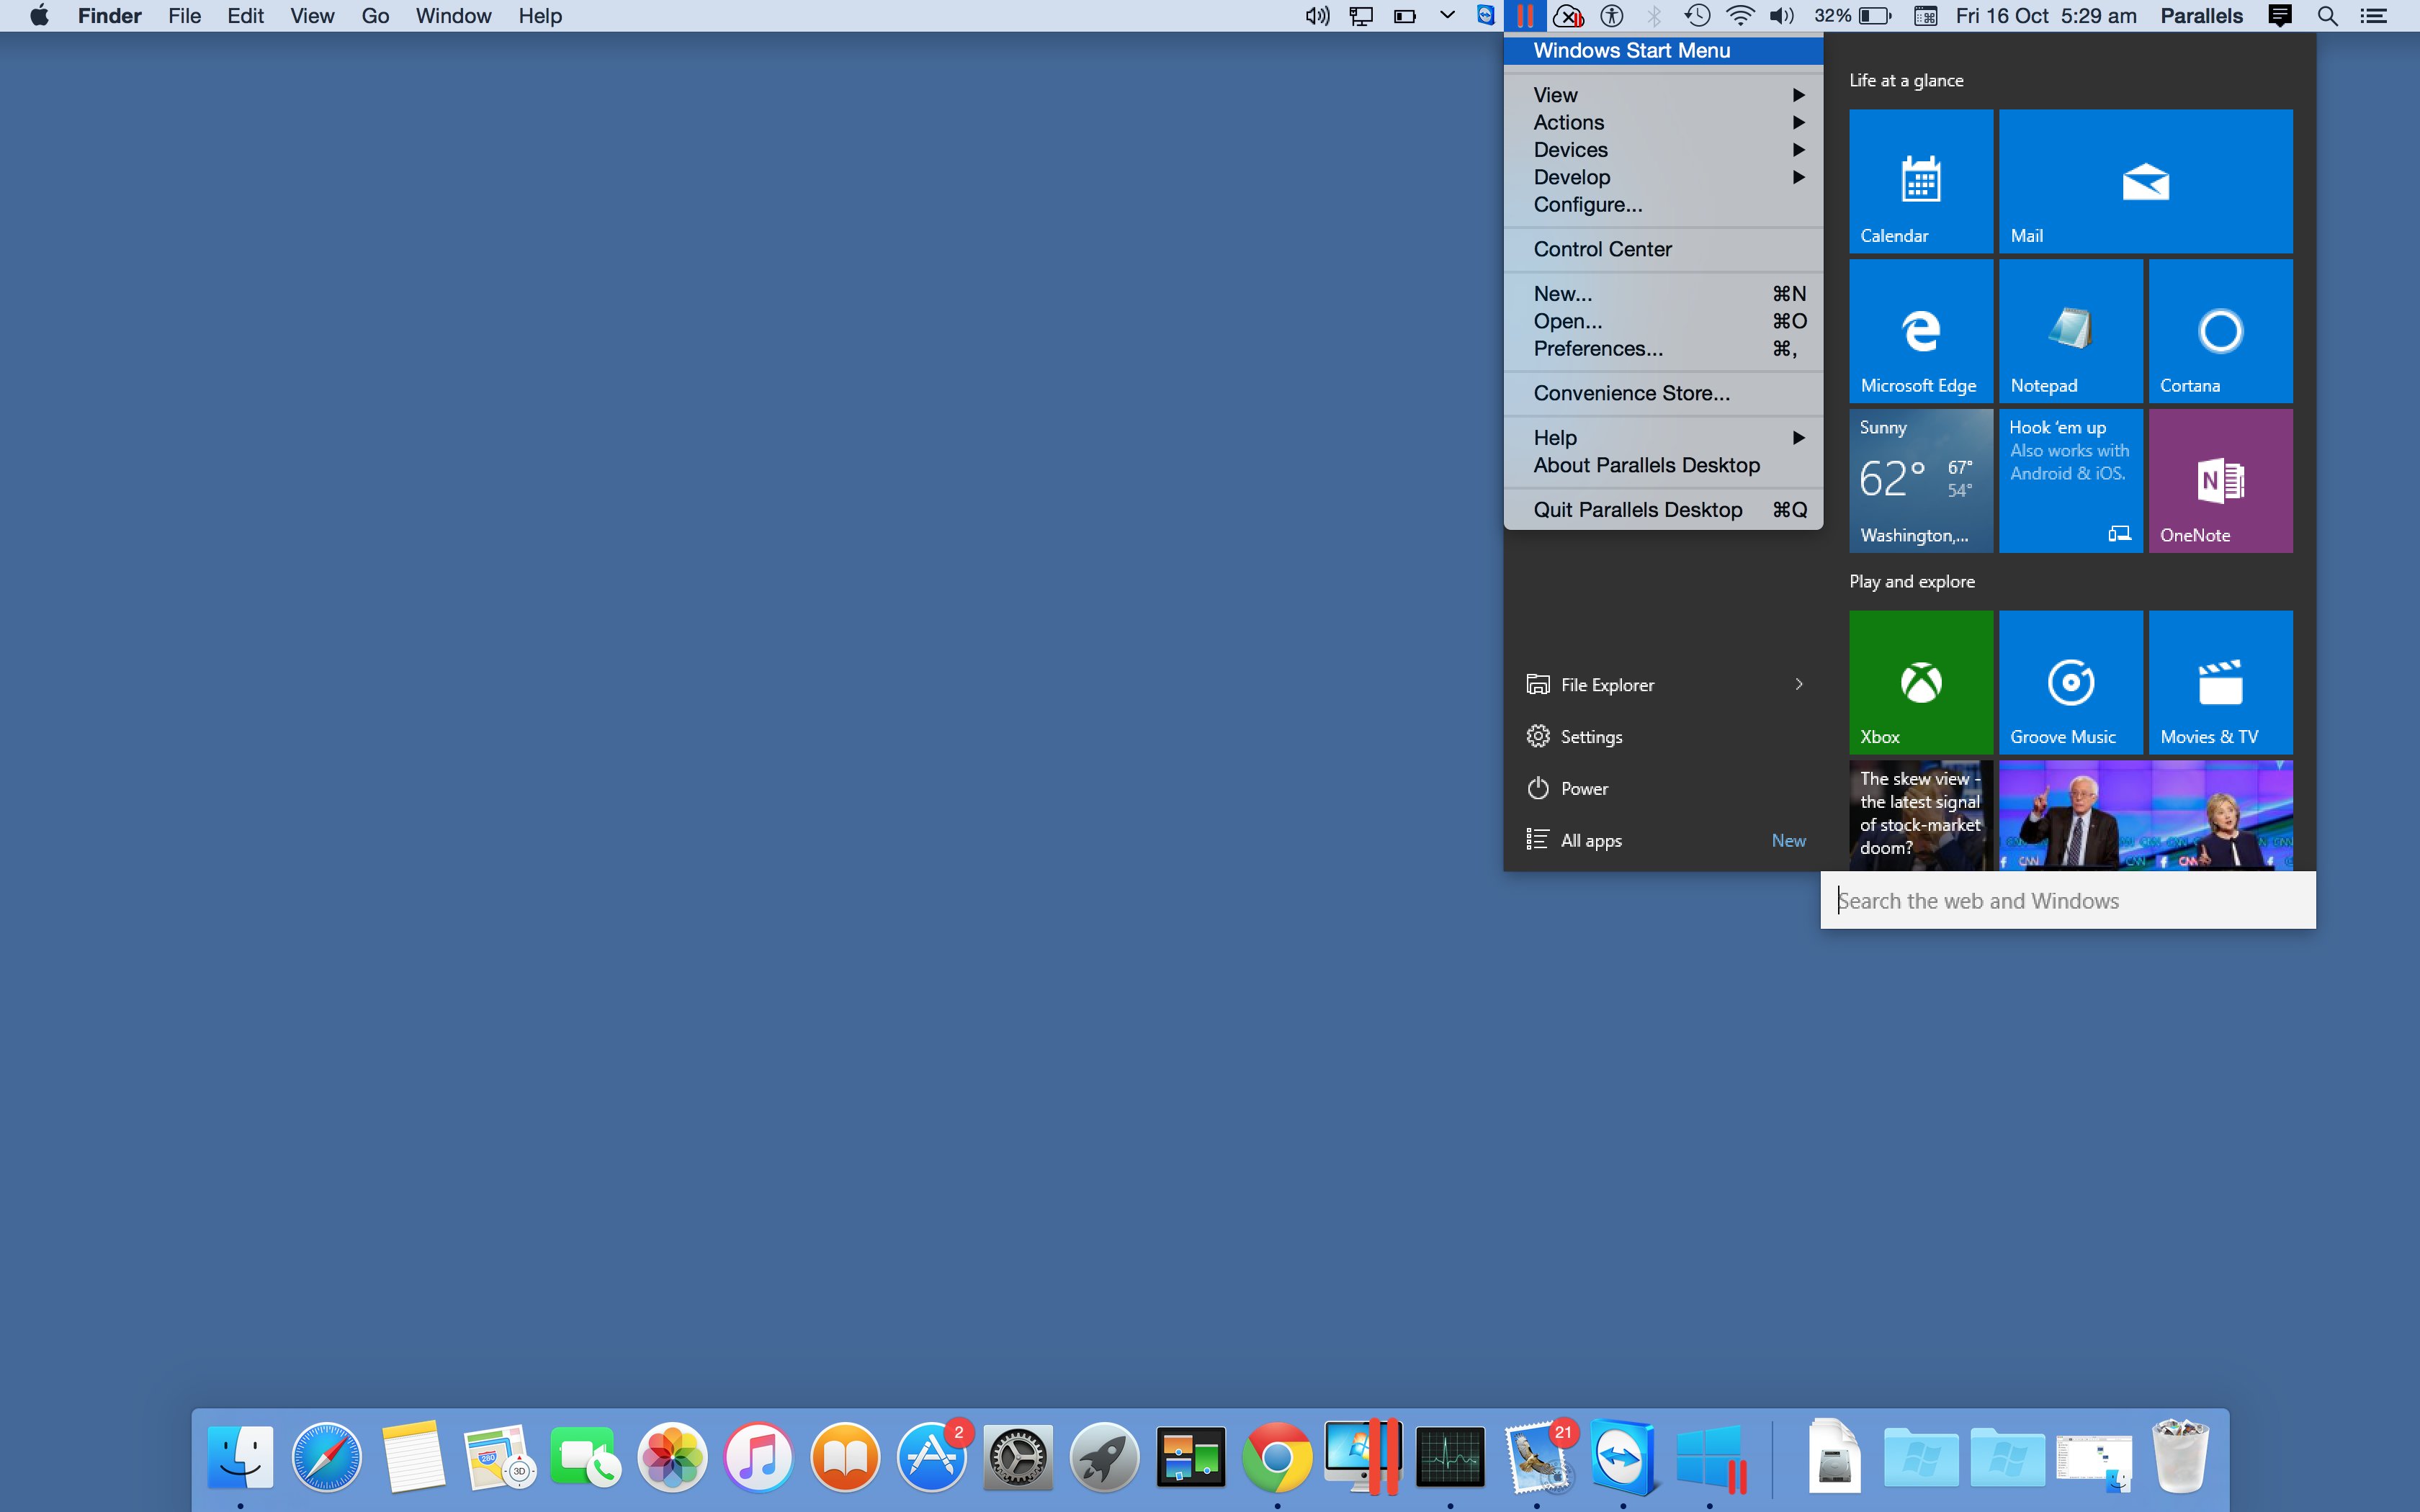This screenshot has height=1512, width=2420.
Task: Expand the File Explorer jump list chevron
Action: [1798, 685]
